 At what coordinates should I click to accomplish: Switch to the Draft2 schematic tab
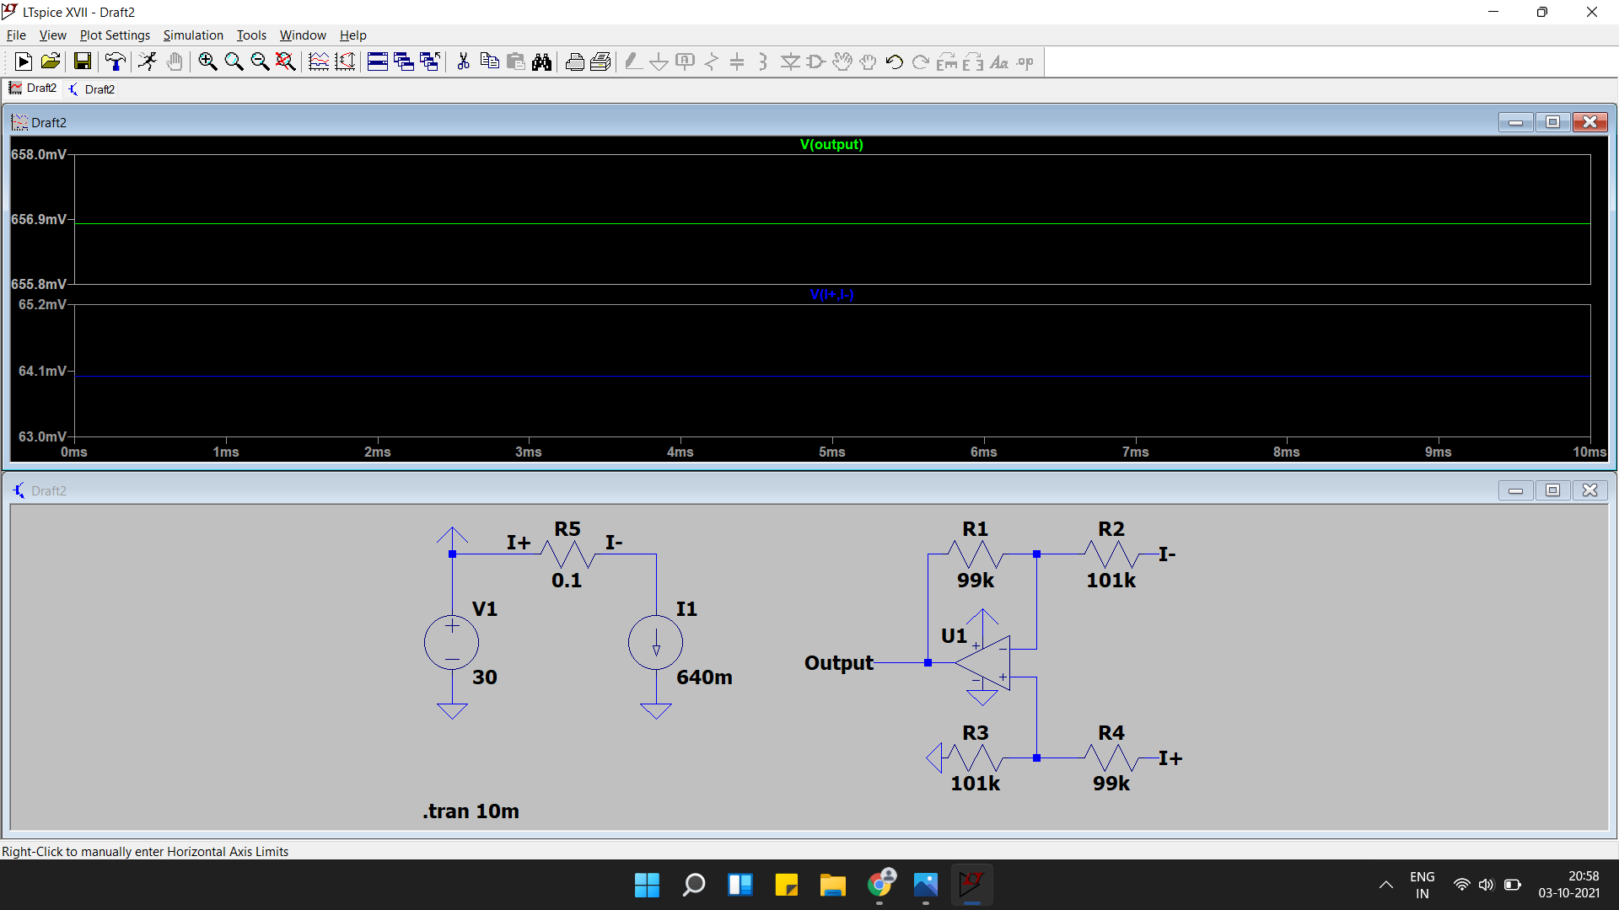point(92,89)
